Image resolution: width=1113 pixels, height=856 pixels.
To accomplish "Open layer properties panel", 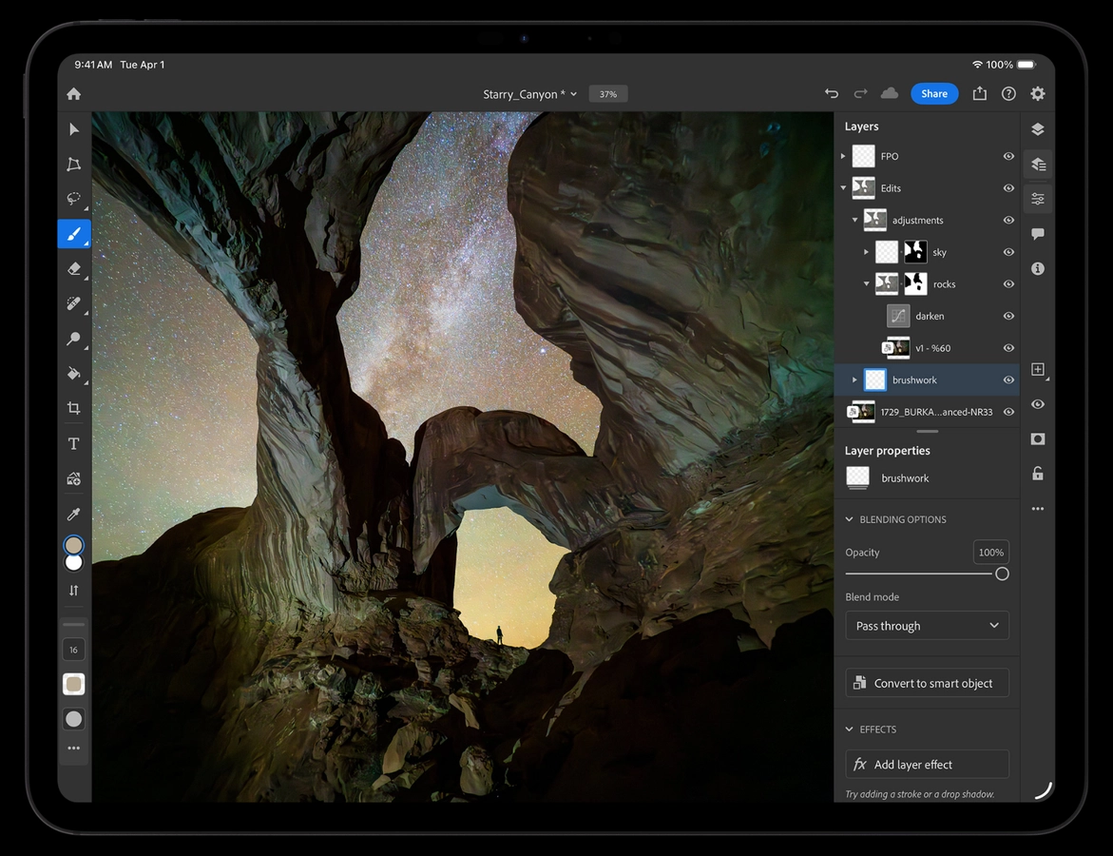I will (1037, 164).
